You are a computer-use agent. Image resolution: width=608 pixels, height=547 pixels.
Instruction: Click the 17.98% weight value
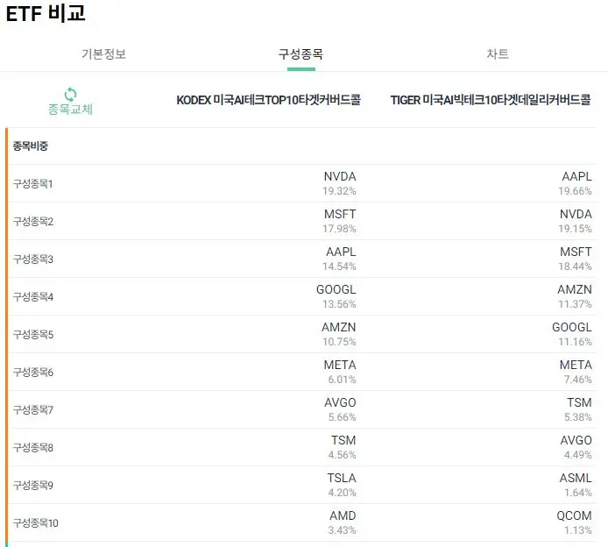pyautogui.click(x=339, y=229)
